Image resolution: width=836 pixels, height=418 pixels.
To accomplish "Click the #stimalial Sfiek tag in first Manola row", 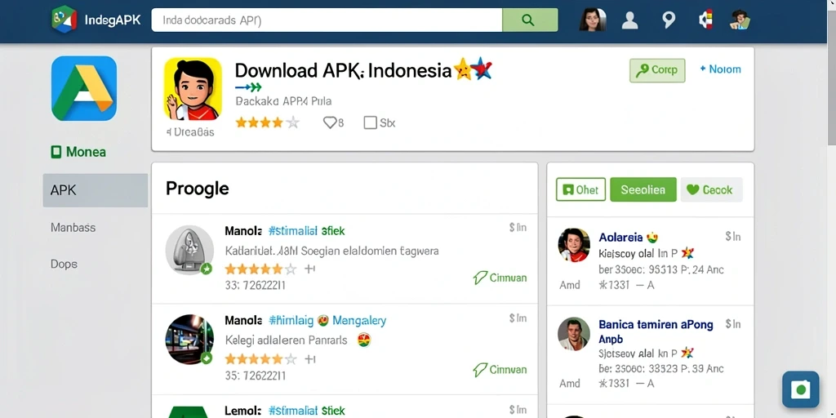I will tap(307, 231).
